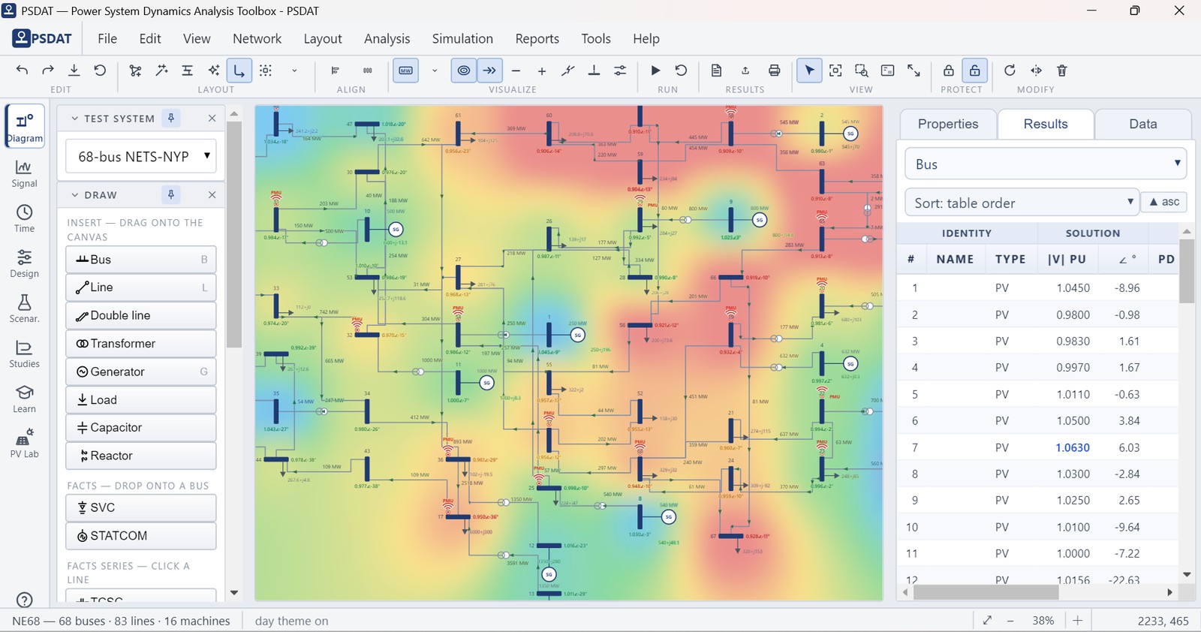Open the Studies view in left sidebar
This screenshot has height=632, width=1201.
coord(24,354)
